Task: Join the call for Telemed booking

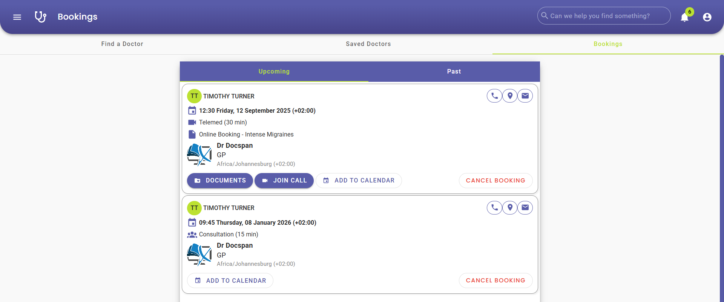Action: tap(284, 181)
